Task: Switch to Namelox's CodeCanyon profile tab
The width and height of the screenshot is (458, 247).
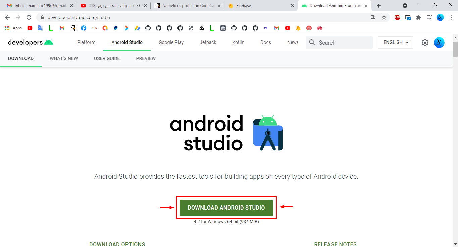Action: pyautogui.click(x=188, y=6)
